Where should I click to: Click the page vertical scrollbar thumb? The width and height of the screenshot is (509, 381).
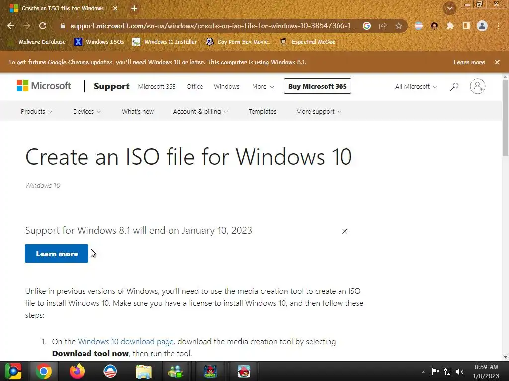click(x=505, y=117)
